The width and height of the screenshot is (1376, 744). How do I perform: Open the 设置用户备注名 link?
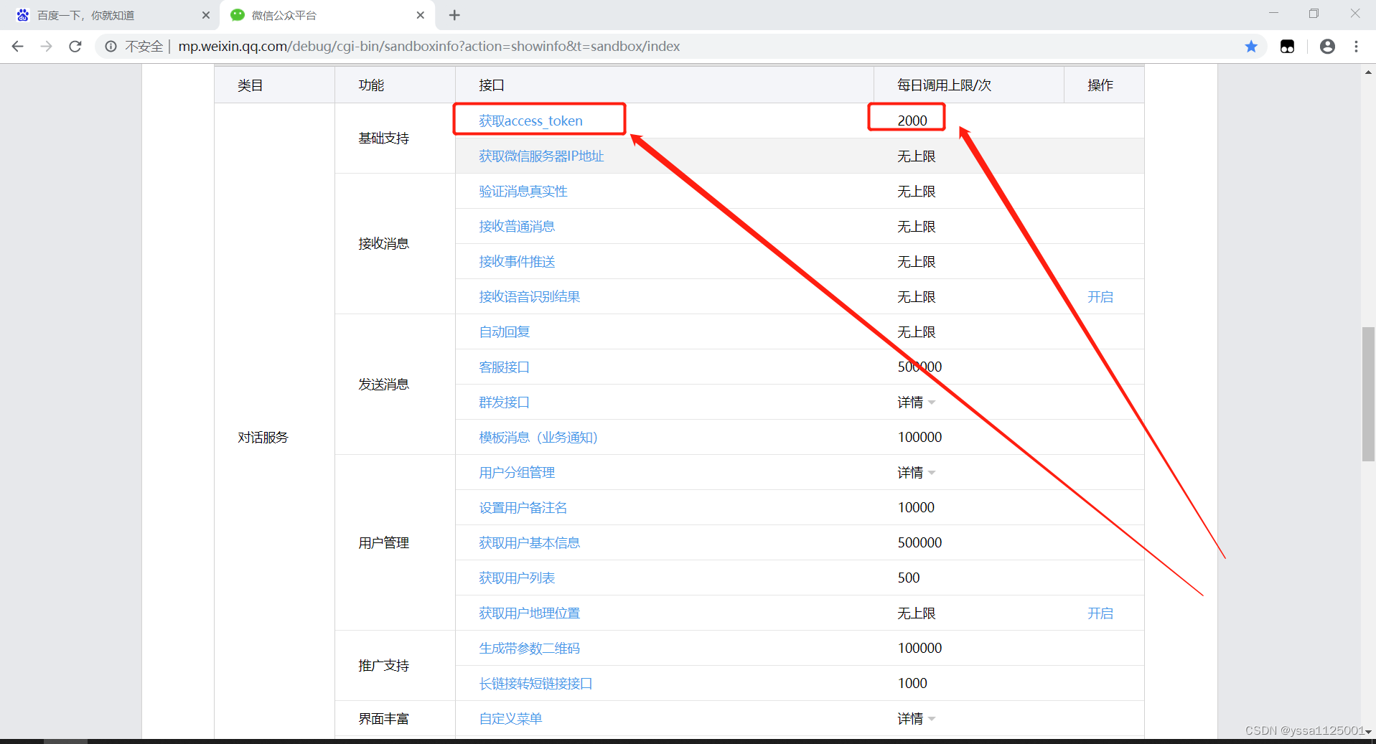(x=523, y=508)
